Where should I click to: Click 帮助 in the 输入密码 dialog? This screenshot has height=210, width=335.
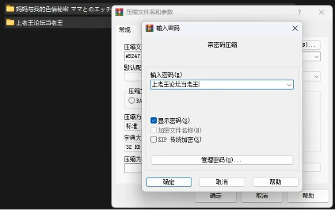coord(275,182)
